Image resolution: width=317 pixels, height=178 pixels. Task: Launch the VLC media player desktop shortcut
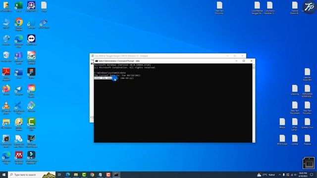[x=6, y=108]
